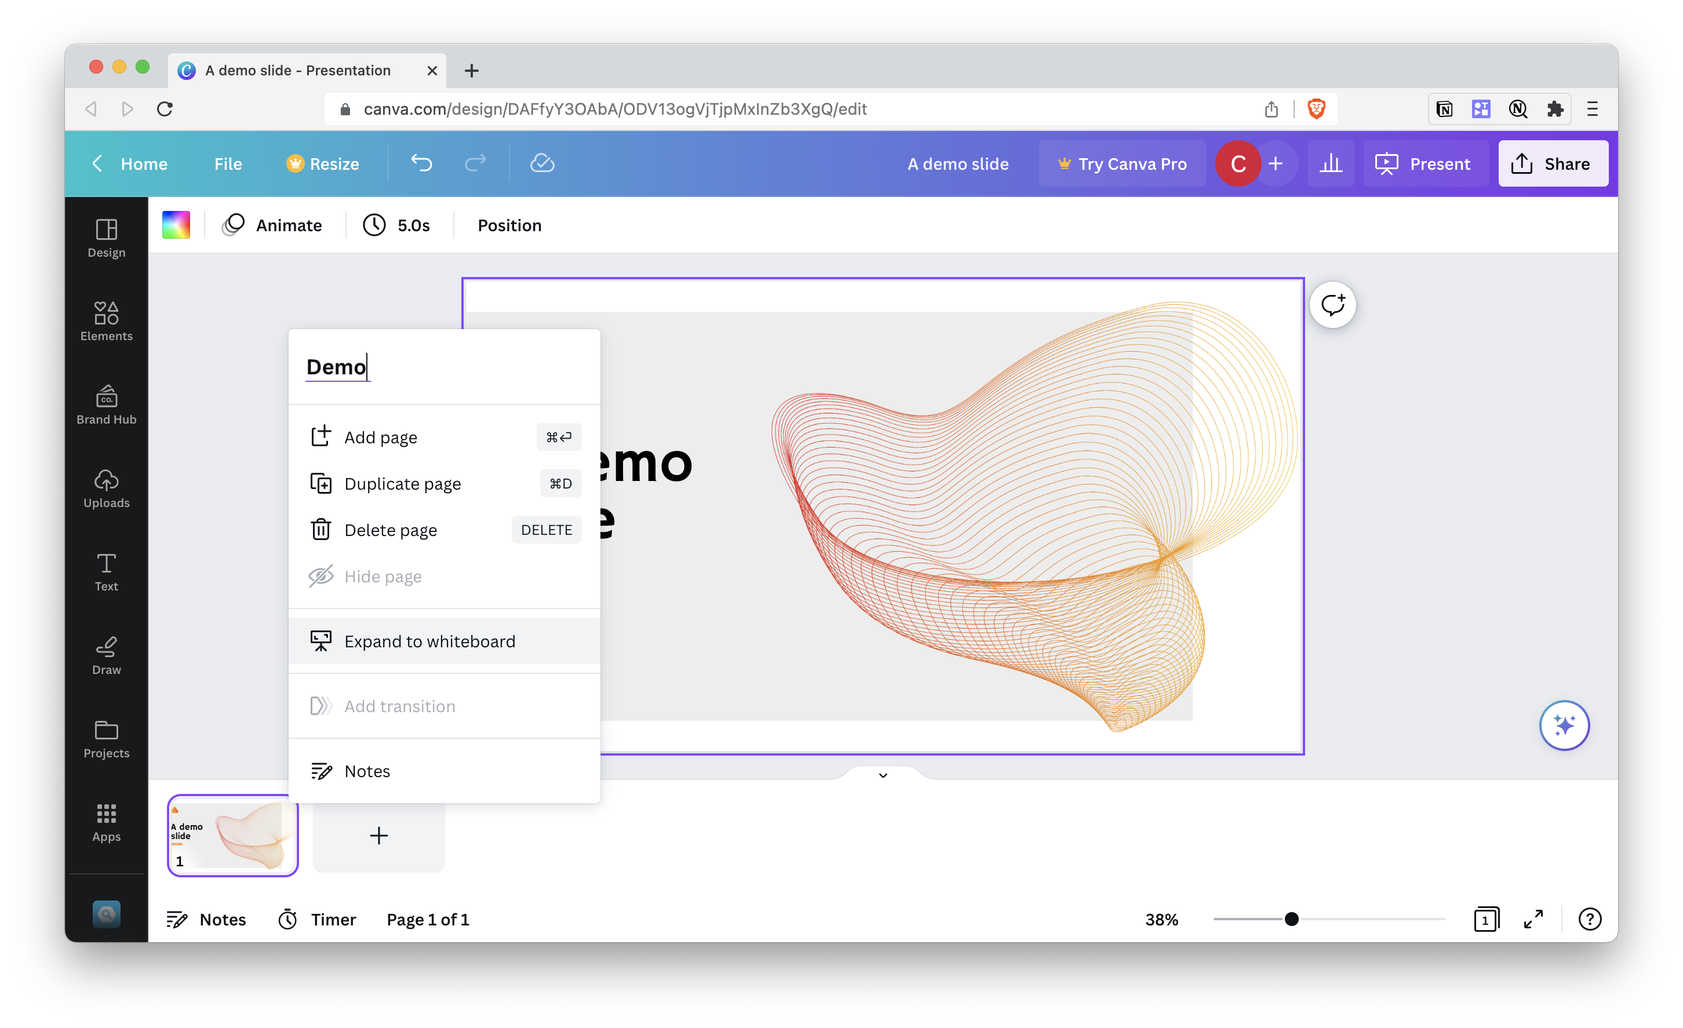Image resolution: width=1683 pixels, height=1028 pixels.
Task: Add a comment with the speech bubble icon
Action: (1332, 305)
